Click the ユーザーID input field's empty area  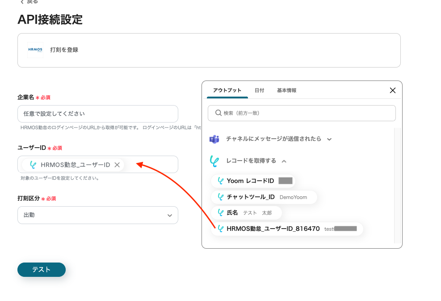[151, 165]
